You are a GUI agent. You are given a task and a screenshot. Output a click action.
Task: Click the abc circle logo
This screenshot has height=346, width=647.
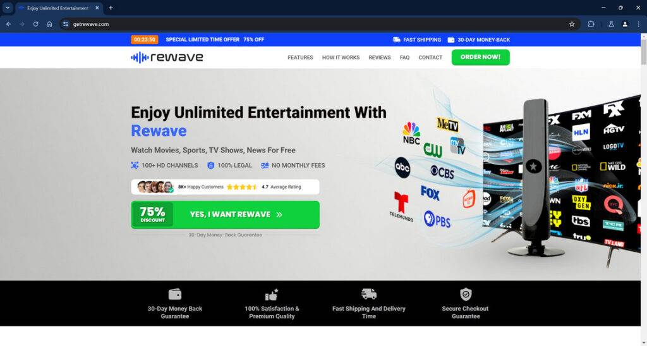[402, 168]
